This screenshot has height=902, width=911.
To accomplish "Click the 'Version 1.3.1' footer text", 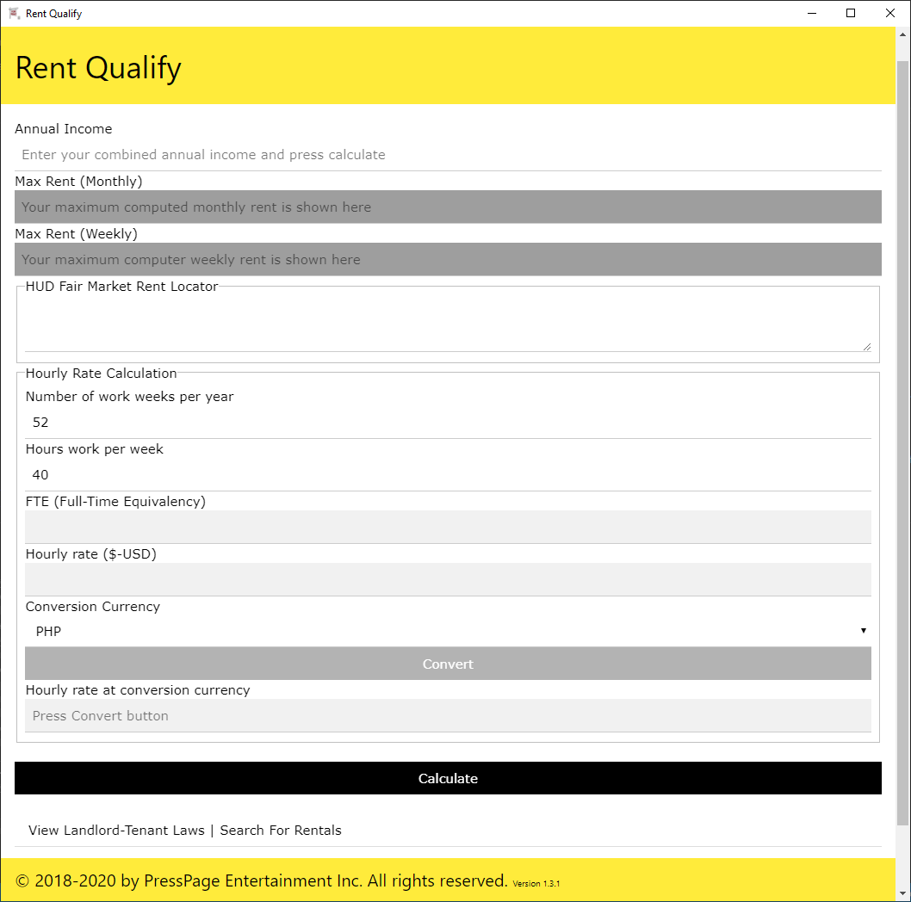I will 536,883.
